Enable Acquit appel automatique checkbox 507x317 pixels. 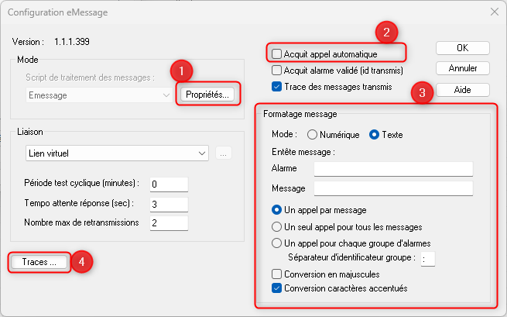[277, 54]
